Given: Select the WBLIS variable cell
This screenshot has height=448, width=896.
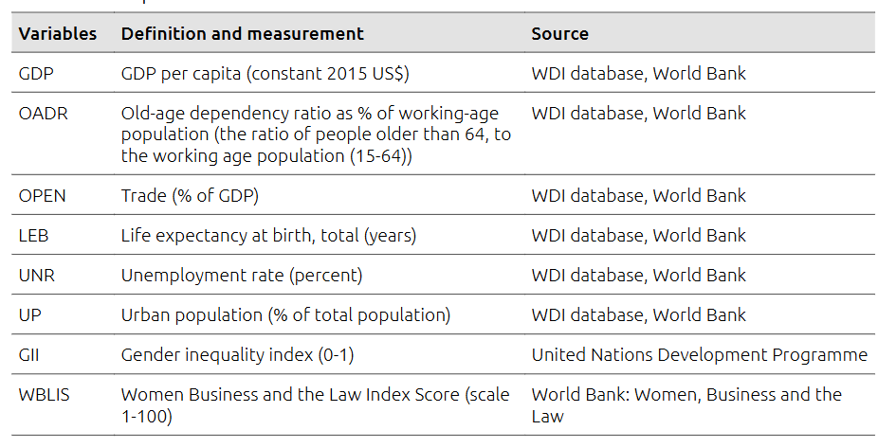Looking at the screenshot, I should [44, 395].
